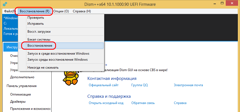Screen dimensions: 240x112
Task: Open the Опции (O) menu
Action: click(x=61, y=11)
